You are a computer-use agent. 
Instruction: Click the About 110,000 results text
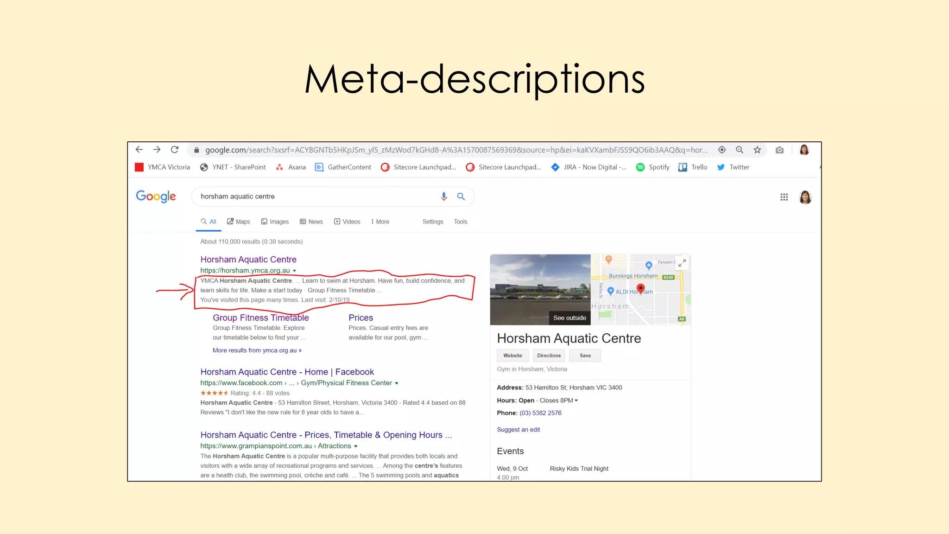pyautogui.click(x=252, y=242)
